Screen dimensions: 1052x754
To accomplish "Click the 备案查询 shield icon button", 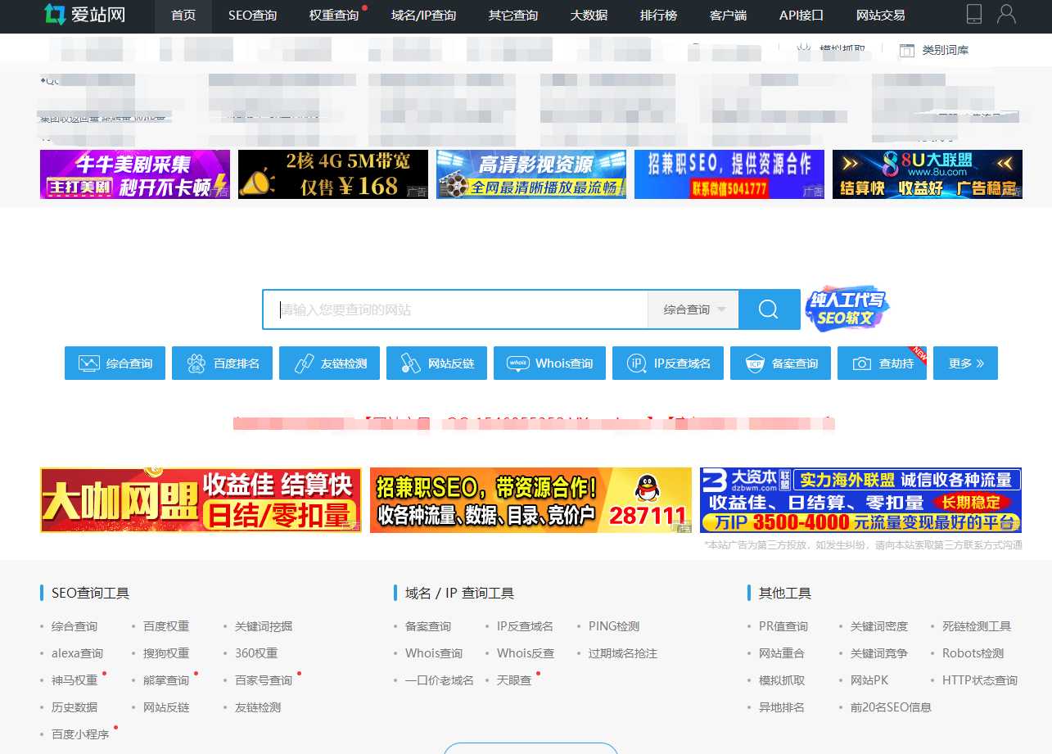I will tap(780, 363).
